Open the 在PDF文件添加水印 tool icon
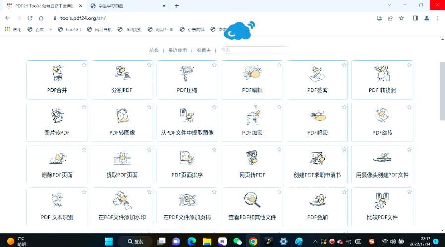The image size is (445, 247). (122, 200)
